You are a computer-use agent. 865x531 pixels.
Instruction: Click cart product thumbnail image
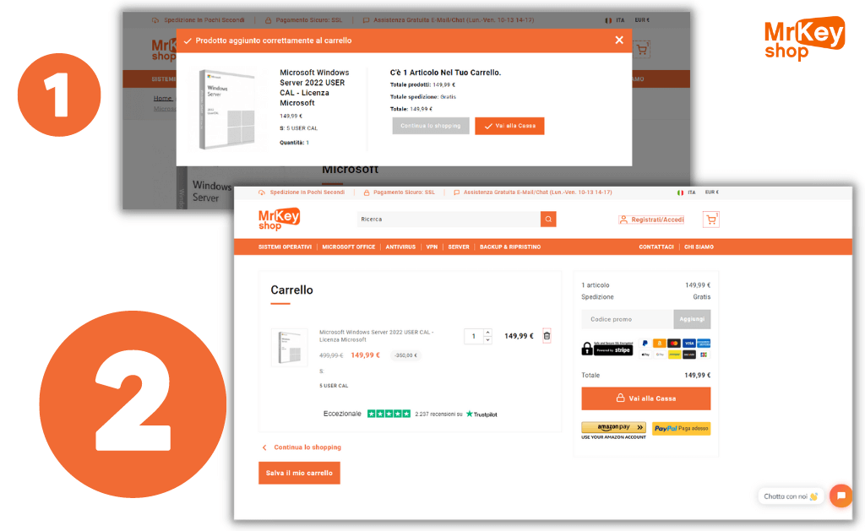(x=289, y=347)
